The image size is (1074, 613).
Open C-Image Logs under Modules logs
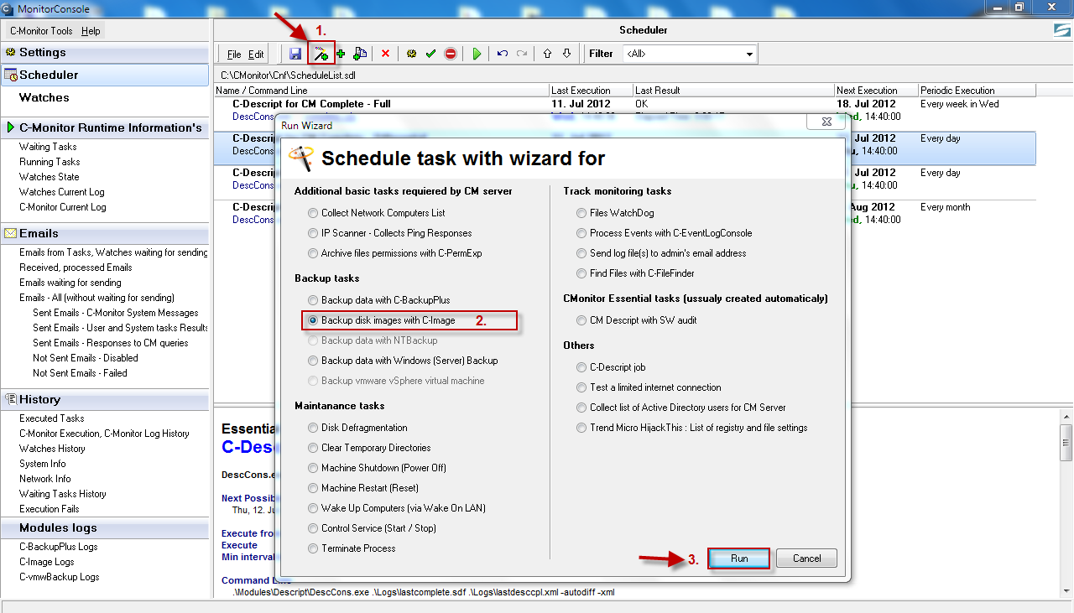[47, 562]
